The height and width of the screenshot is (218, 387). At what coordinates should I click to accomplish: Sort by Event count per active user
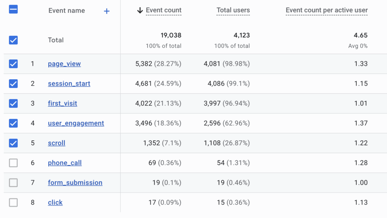(327, 11)
